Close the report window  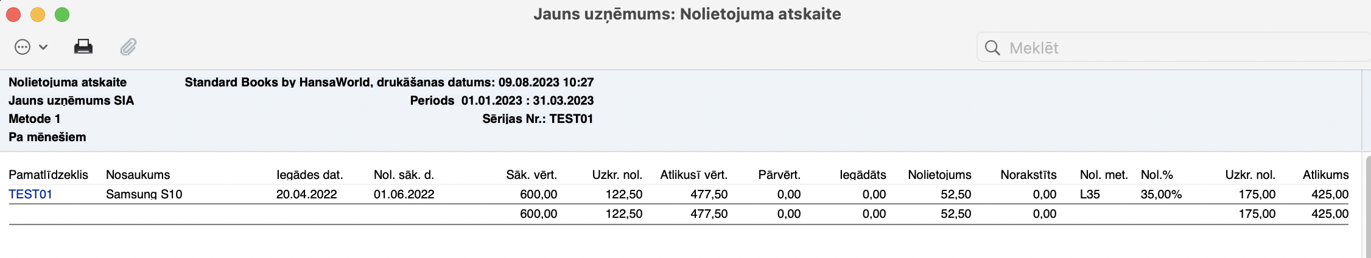point(13,15)
